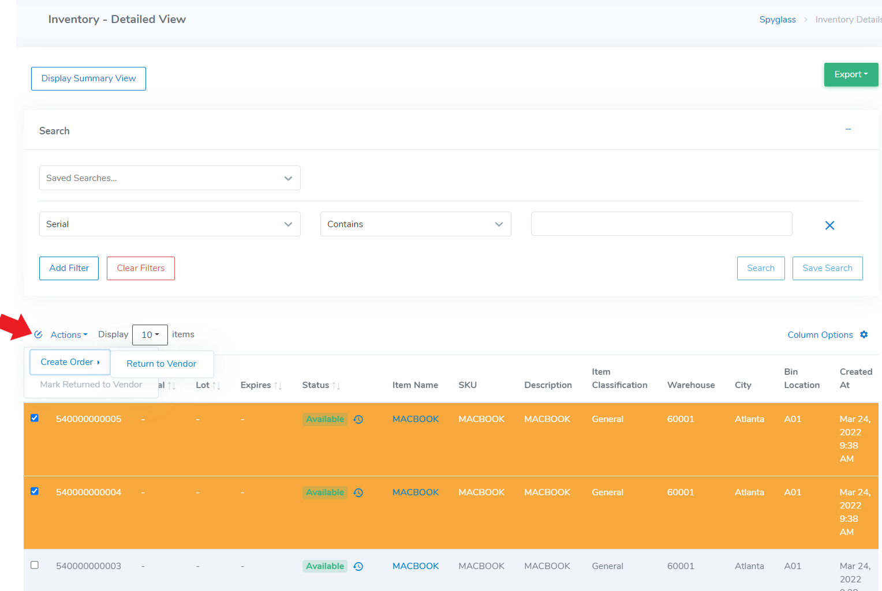Open the Saved Searches dropdown
Image resolution: width=882 pixels, height=591 pixels.
(x=170, y=178)
